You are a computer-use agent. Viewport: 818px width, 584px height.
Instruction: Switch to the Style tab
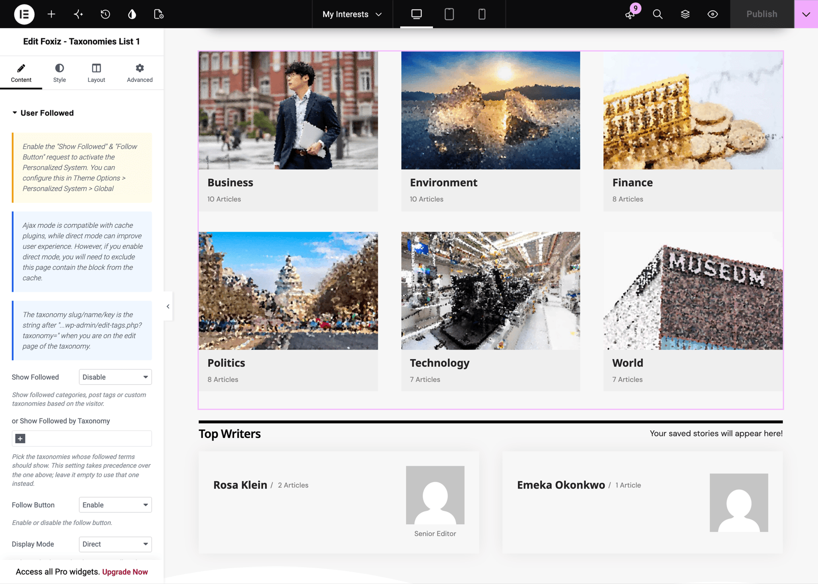59,73
